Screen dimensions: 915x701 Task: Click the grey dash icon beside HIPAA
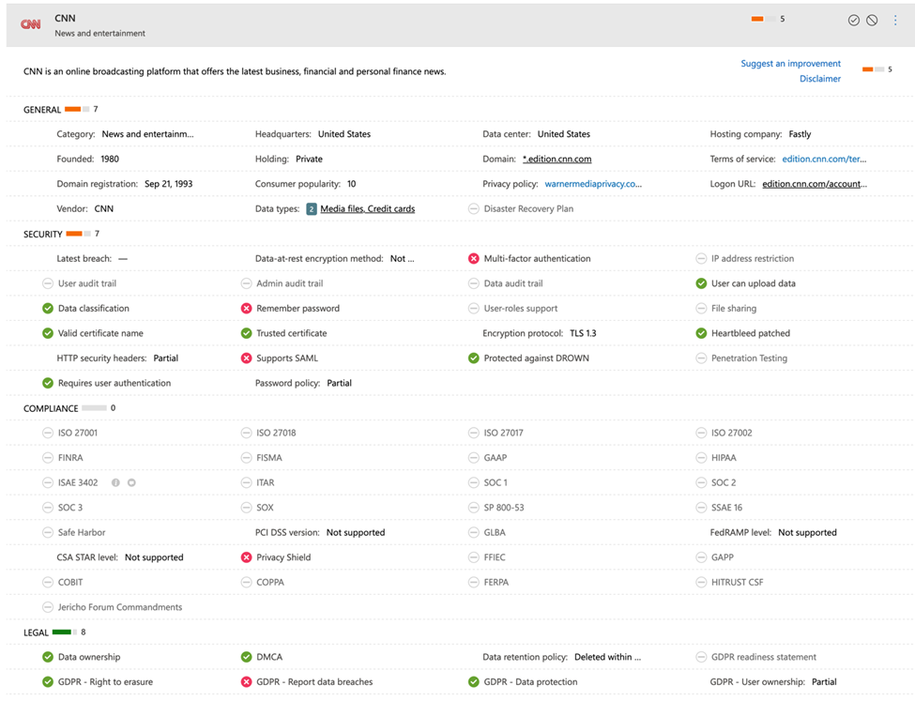pos(701,458)
